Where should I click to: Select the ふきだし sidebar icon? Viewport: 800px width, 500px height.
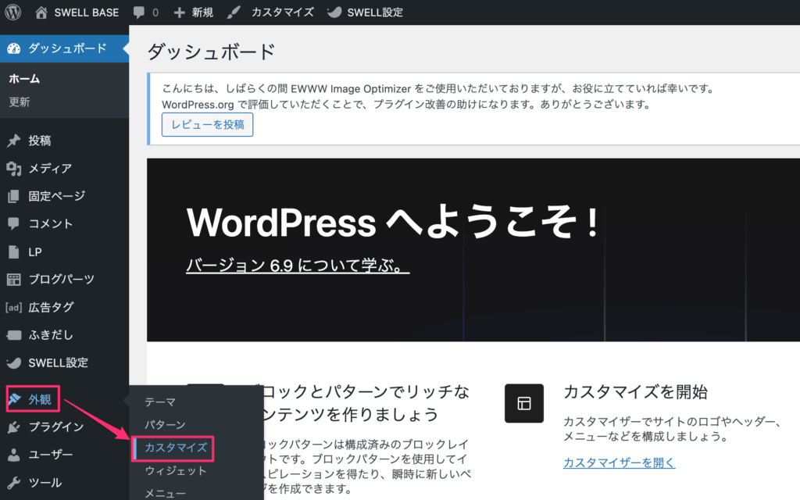[x=13, y=334]
